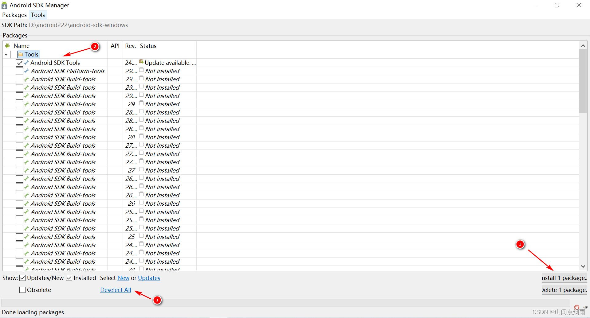Click the Android SDK Manager title bar icon
Screen dimensions: 590x318
4,5
